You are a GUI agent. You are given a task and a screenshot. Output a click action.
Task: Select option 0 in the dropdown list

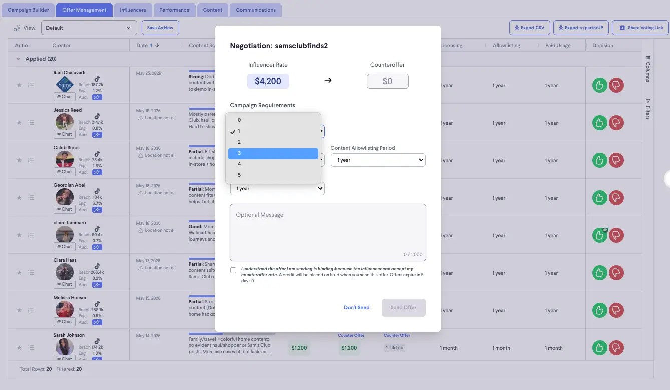click(273, 120)
